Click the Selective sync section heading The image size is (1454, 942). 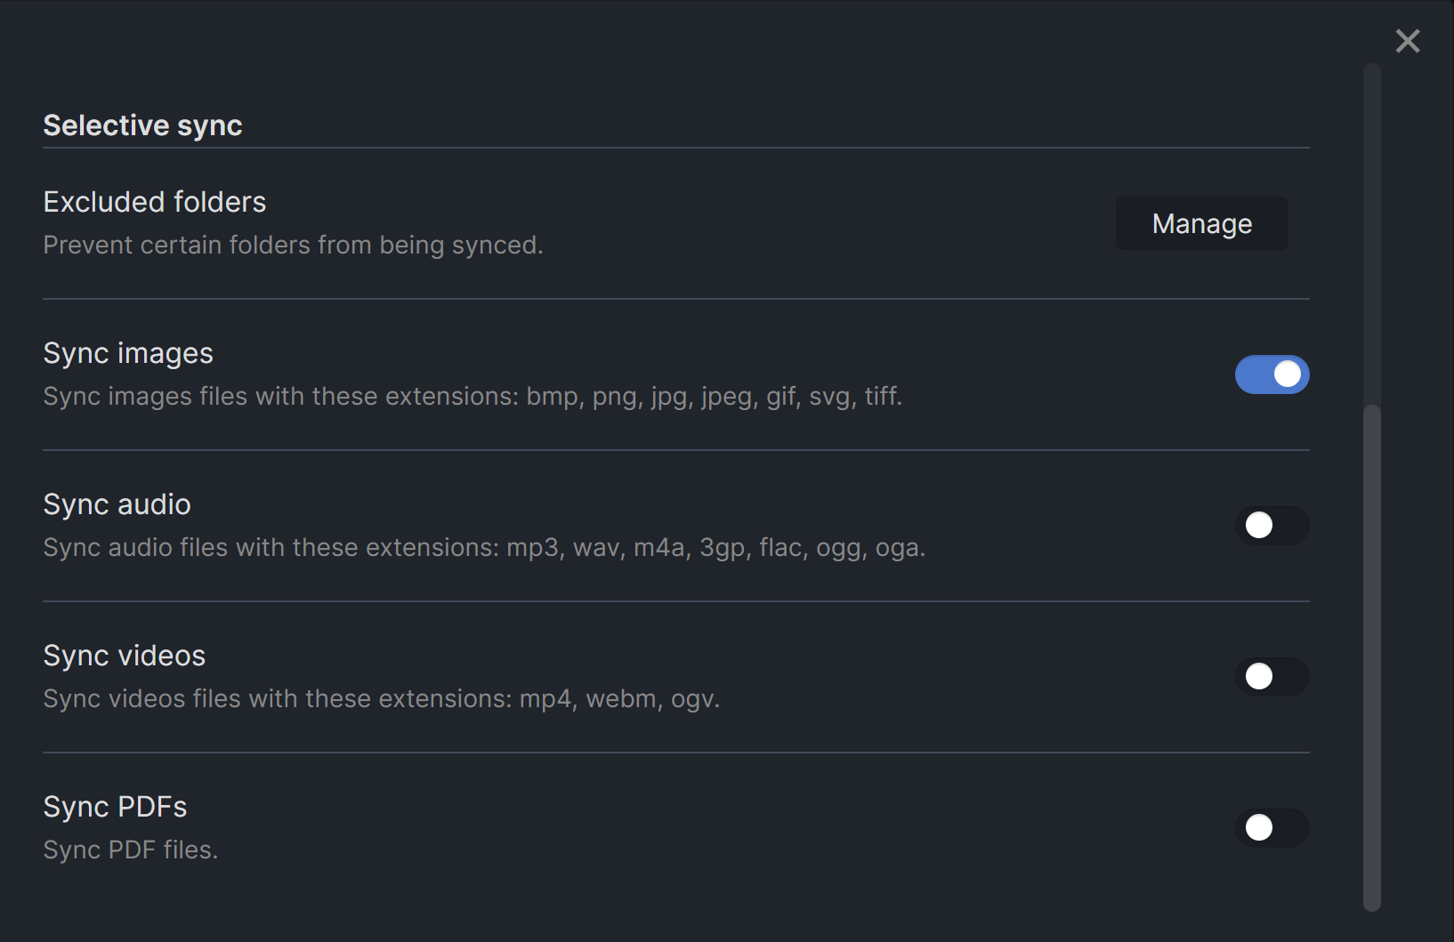(142, 125)
